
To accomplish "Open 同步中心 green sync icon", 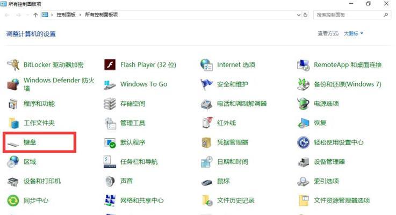I will click(13, 200).
